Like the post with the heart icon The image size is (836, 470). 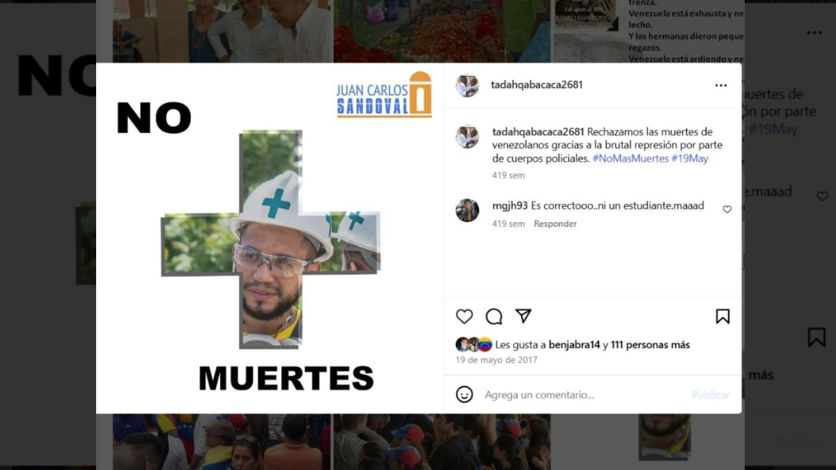coord(465,317)
